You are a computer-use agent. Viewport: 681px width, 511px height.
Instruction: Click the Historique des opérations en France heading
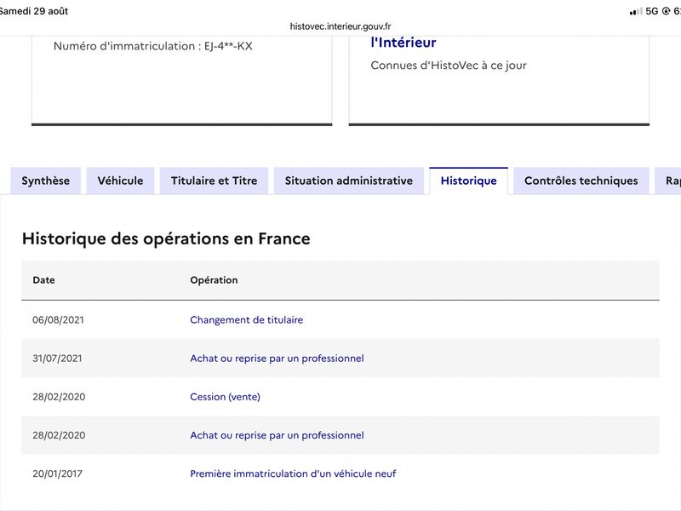click(x=166, y=238)
